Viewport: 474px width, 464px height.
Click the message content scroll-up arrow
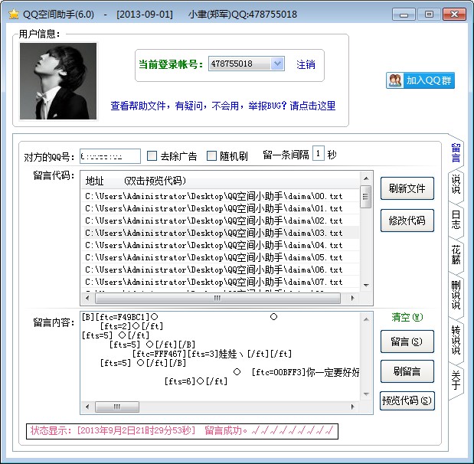click(x=366, y=319)
